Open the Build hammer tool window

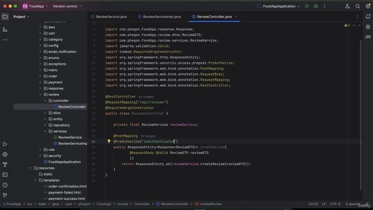[5, 164]
